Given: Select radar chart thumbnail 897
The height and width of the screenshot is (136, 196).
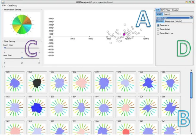Looking at the screenshot, I should pos(104,107).
